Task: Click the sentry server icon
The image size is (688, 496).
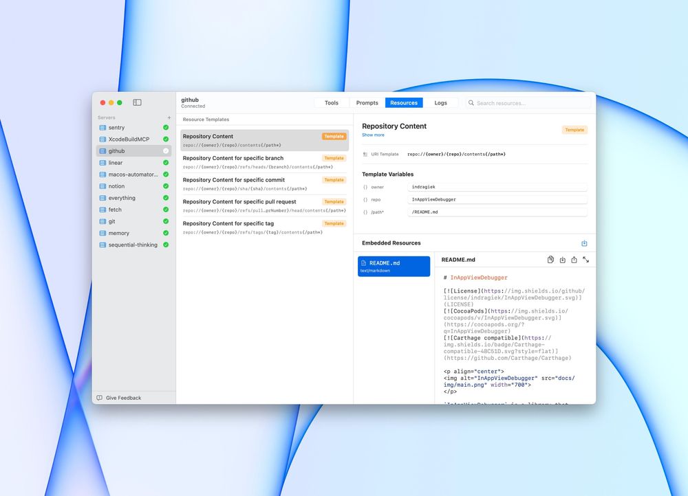Action: tap(103, 128)
